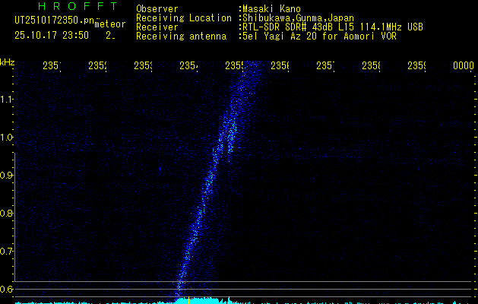The height and width of the screenshot is (304, 478).
Task: Click the kHz axis unit label
Action: (x=8, y=62)
